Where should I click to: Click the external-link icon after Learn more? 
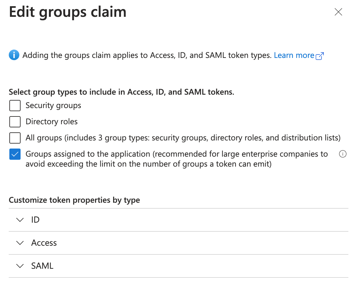click(320, 55)
